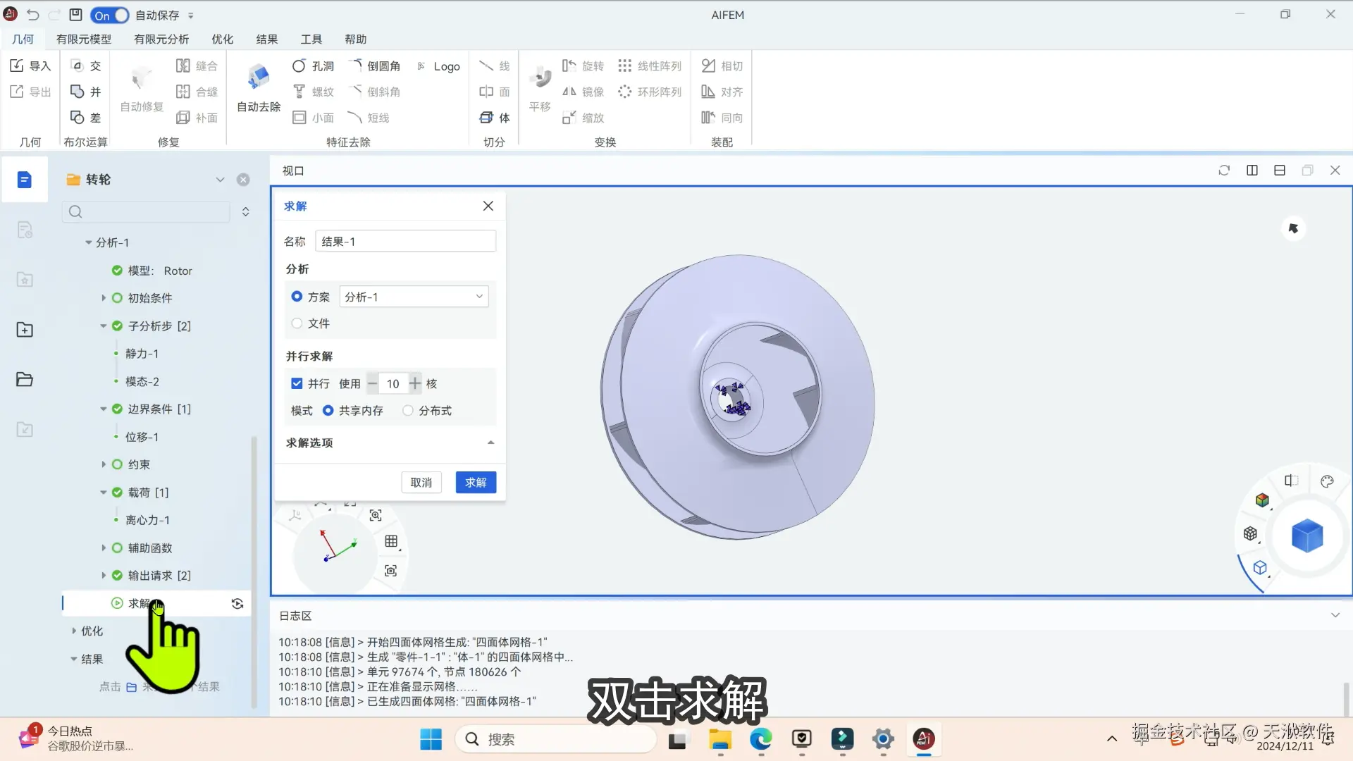Select the 孔洞 hole removal tool
The width and height of the screenshot is (1353, 761).
click(x=313, y=66)
